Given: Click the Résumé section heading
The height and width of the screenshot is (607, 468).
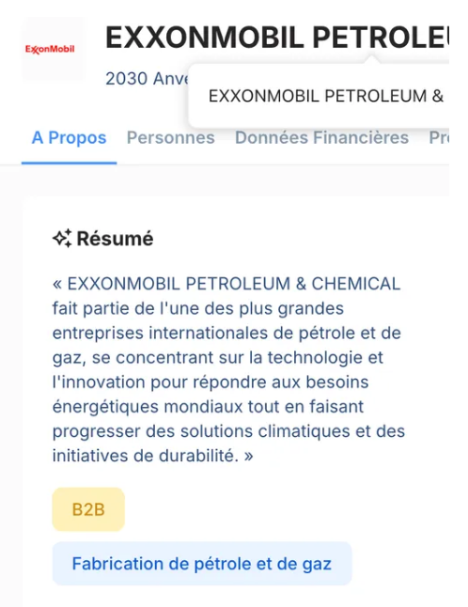Looking at the screenshot, I should pos(115,239).
